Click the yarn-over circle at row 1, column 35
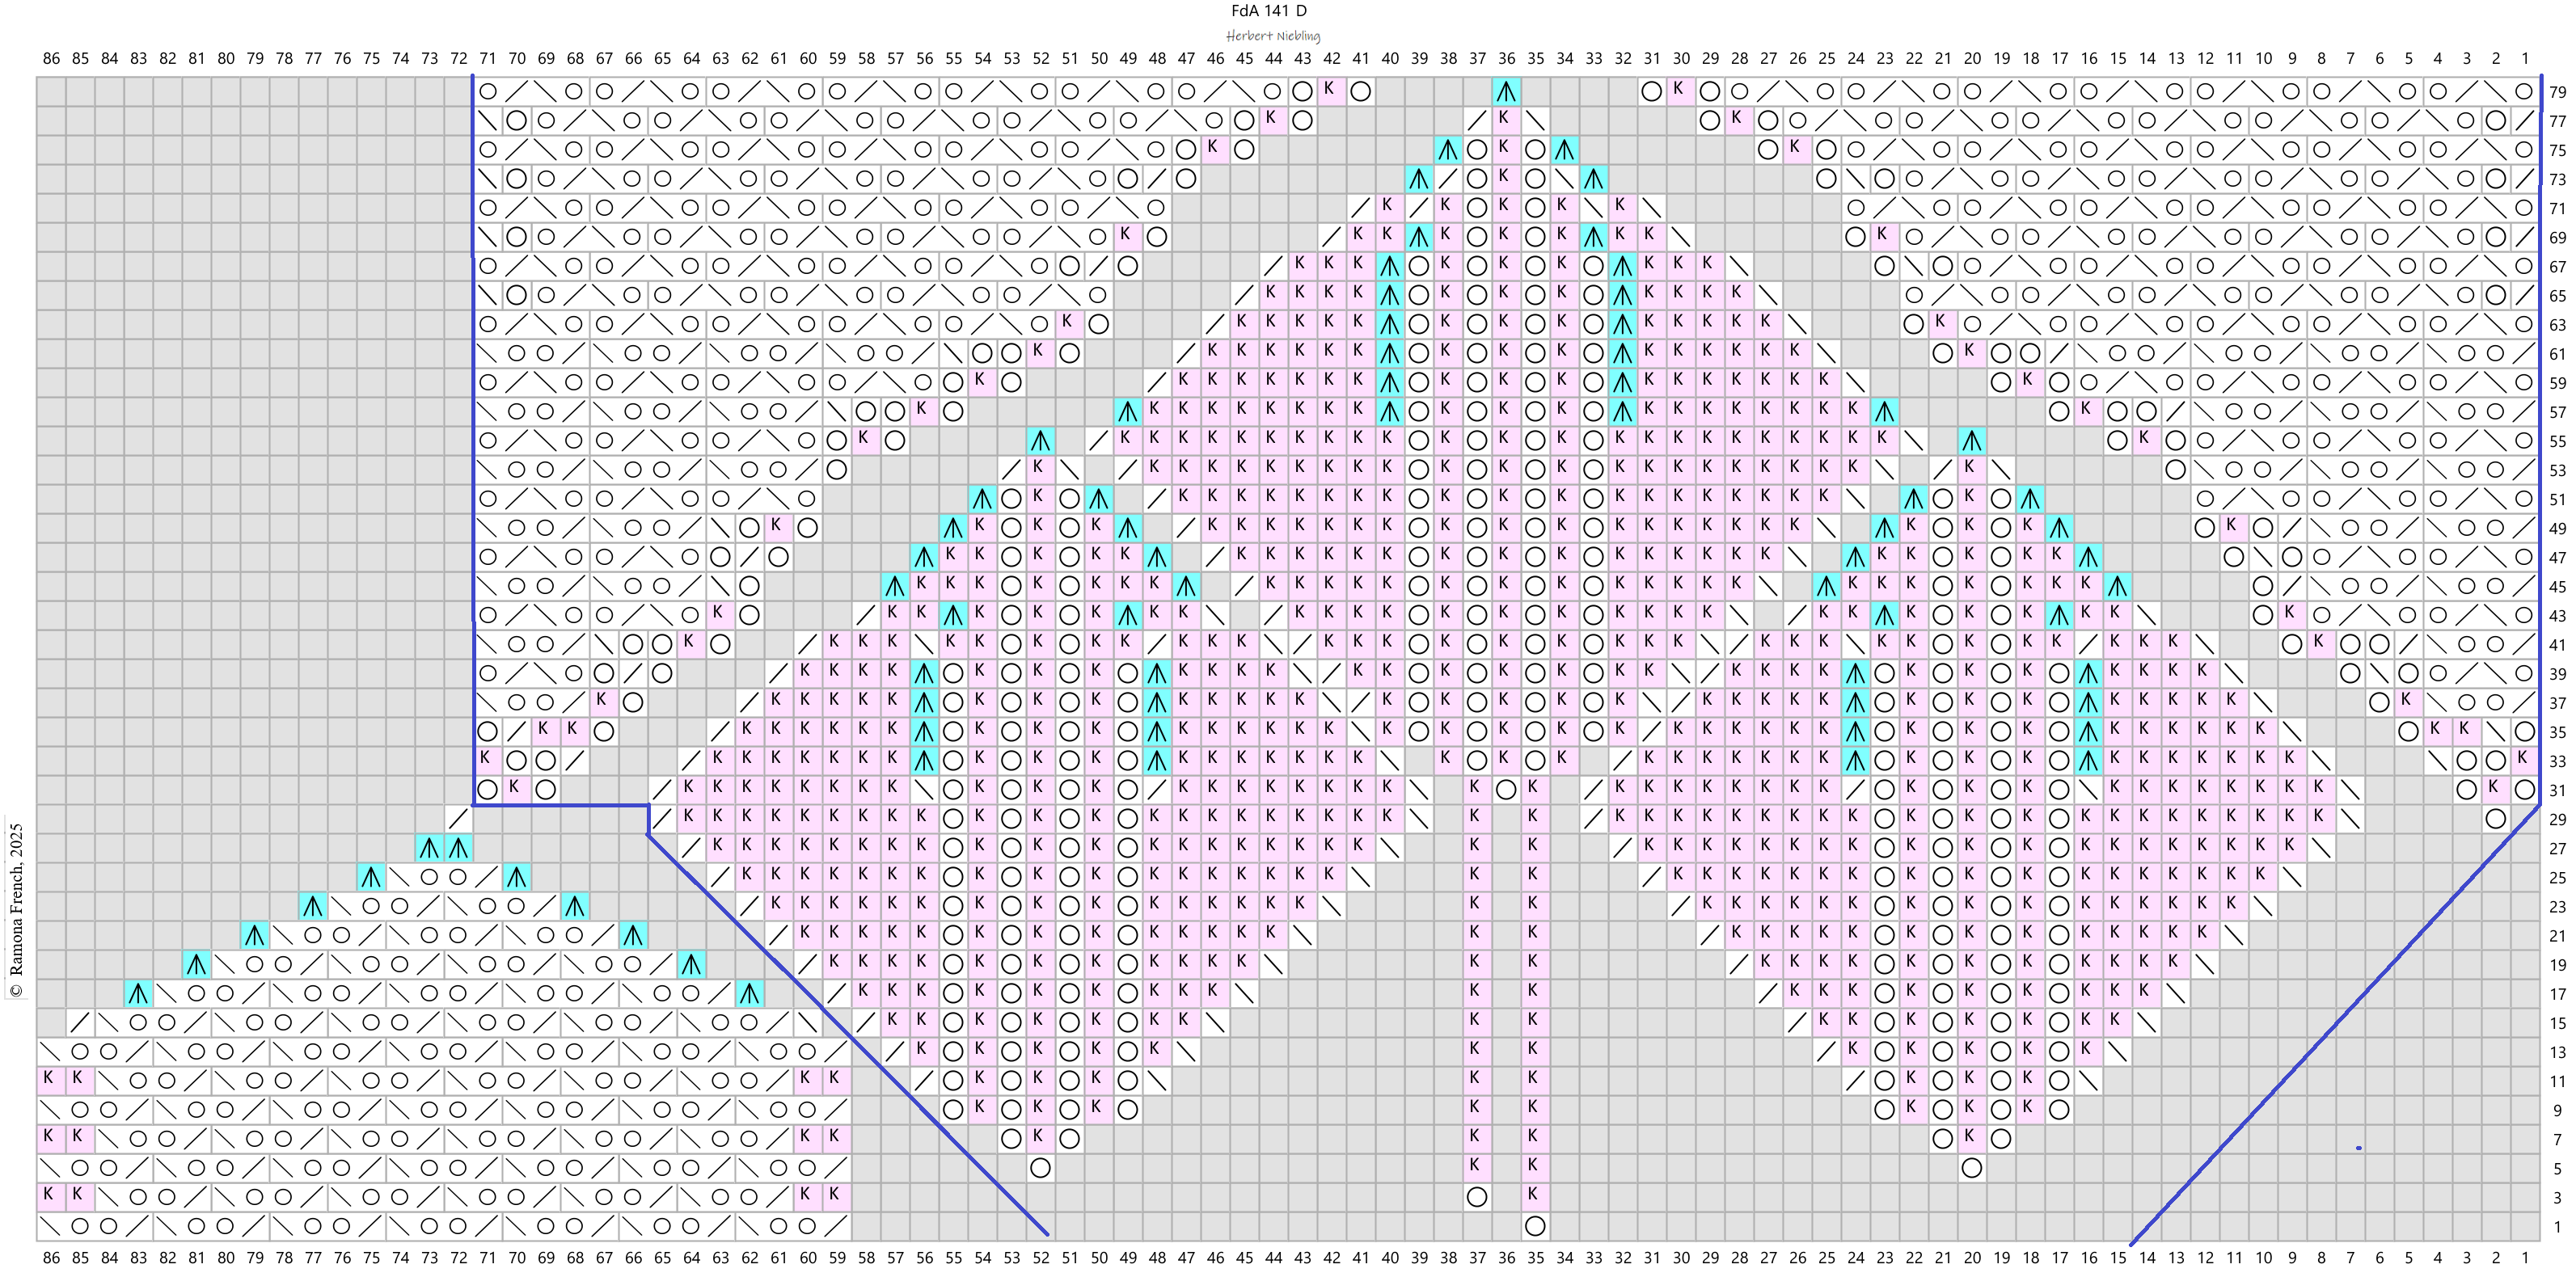The image size is (2576, 1277). click(x=1535, y=1226)
